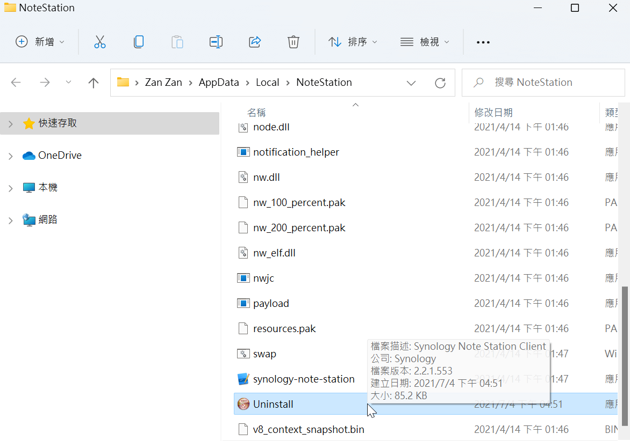
Task: Sort by the 名稱 column header
Action: (256, 112)
